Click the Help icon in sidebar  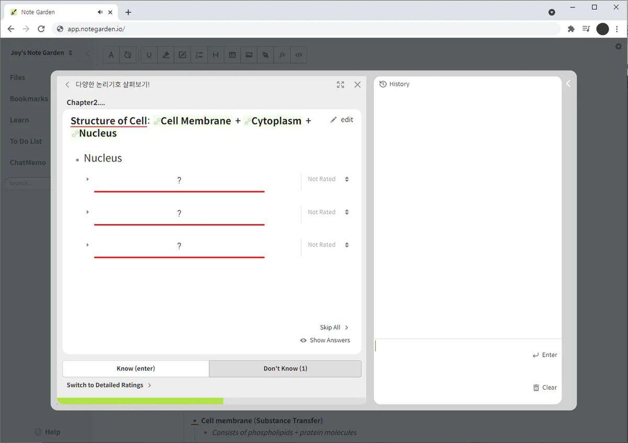[38, 432]
